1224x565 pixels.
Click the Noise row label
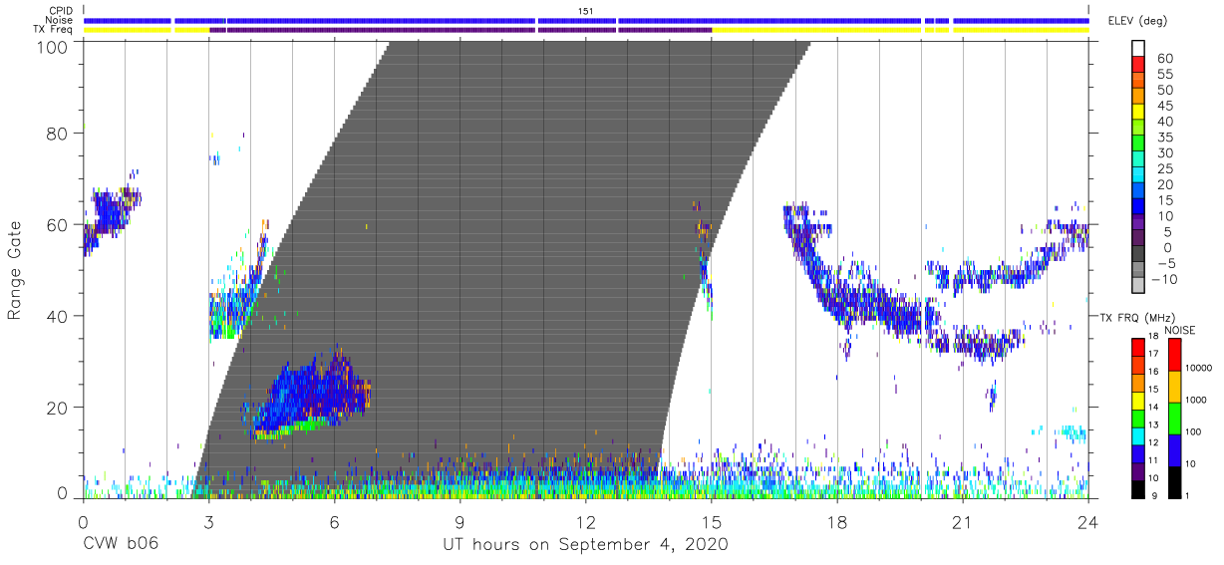[x=60, y=20]
